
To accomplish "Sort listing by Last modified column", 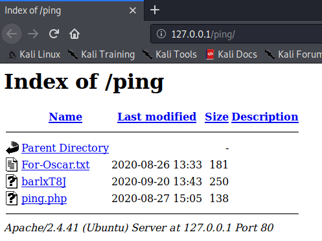I will 157,117.
